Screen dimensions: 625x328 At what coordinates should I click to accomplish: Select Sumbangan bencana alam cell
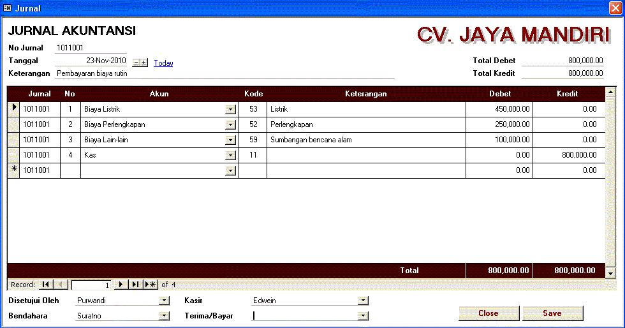[x=366, y=140]
